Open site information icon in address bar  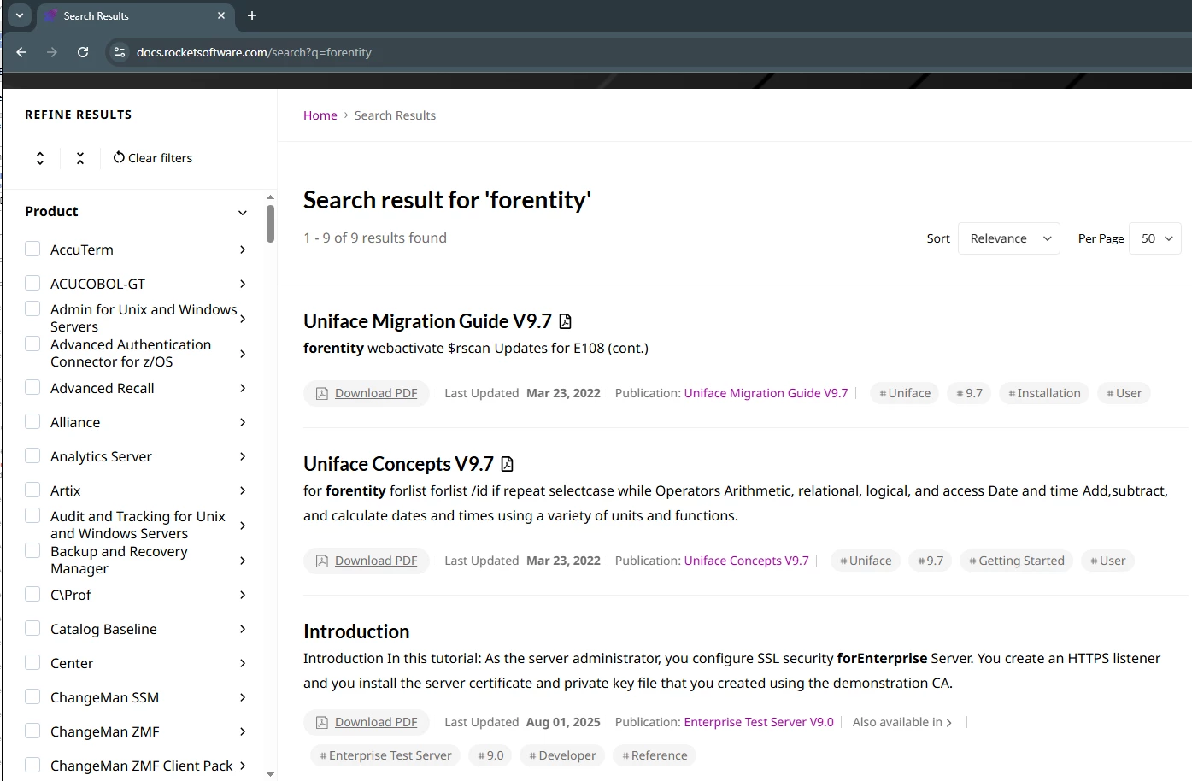coord(120,52)
